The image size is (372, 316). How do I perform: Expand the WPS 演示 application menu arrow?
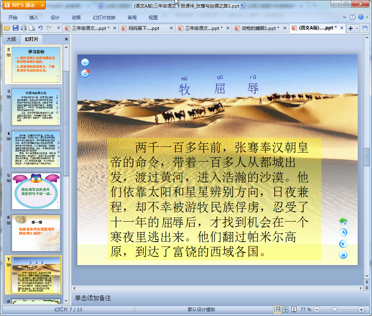tap(42, 5)
